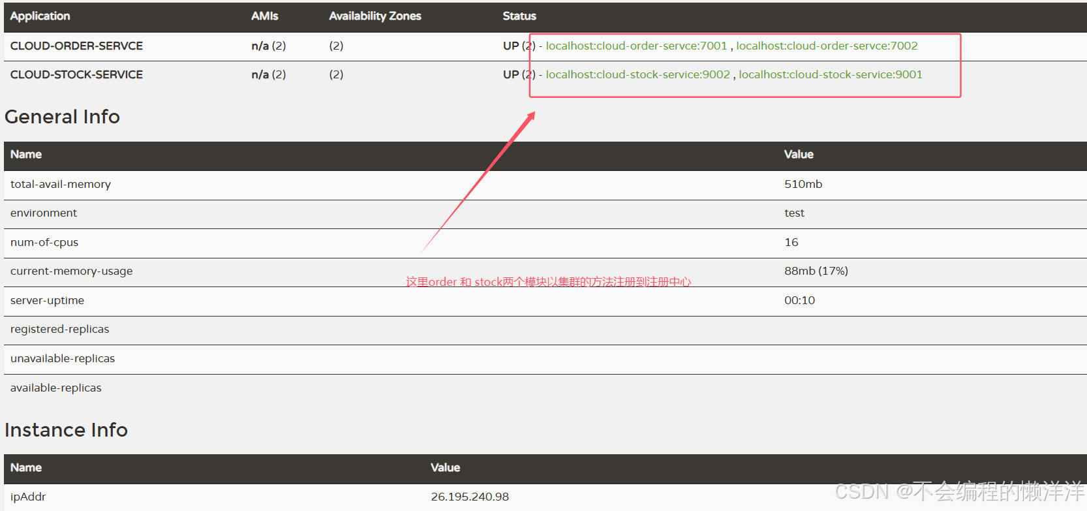1087x511 pixels.
Task: Click the num-of-cpus value 16
Action: [x=791, y=243]
